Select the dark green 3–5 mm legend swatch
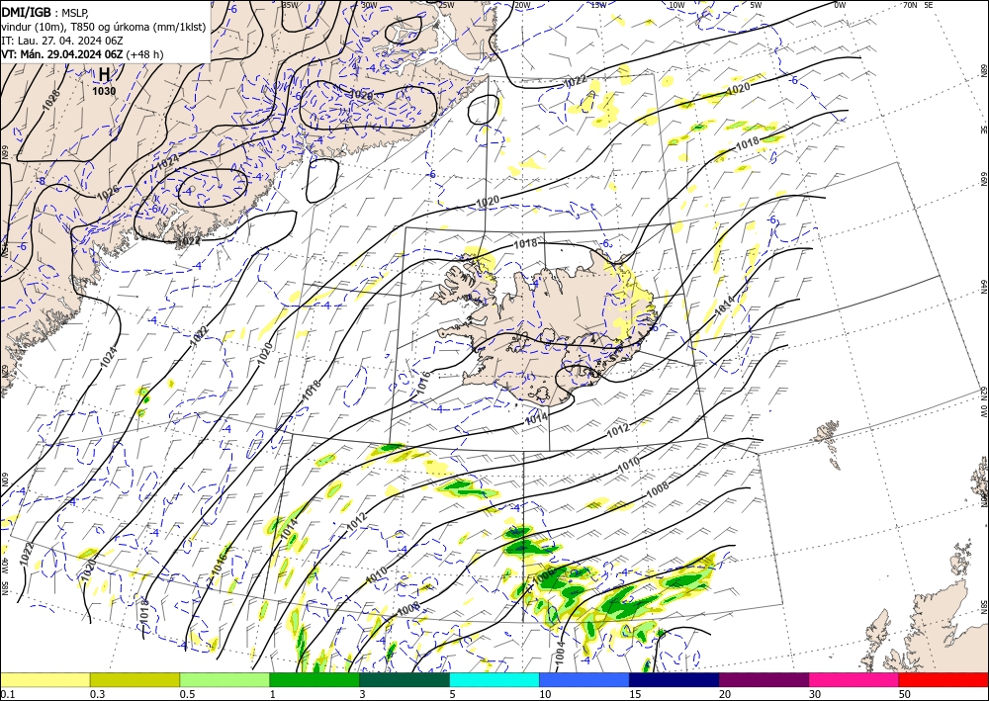 pyautogui.click(x=405, y=679)
